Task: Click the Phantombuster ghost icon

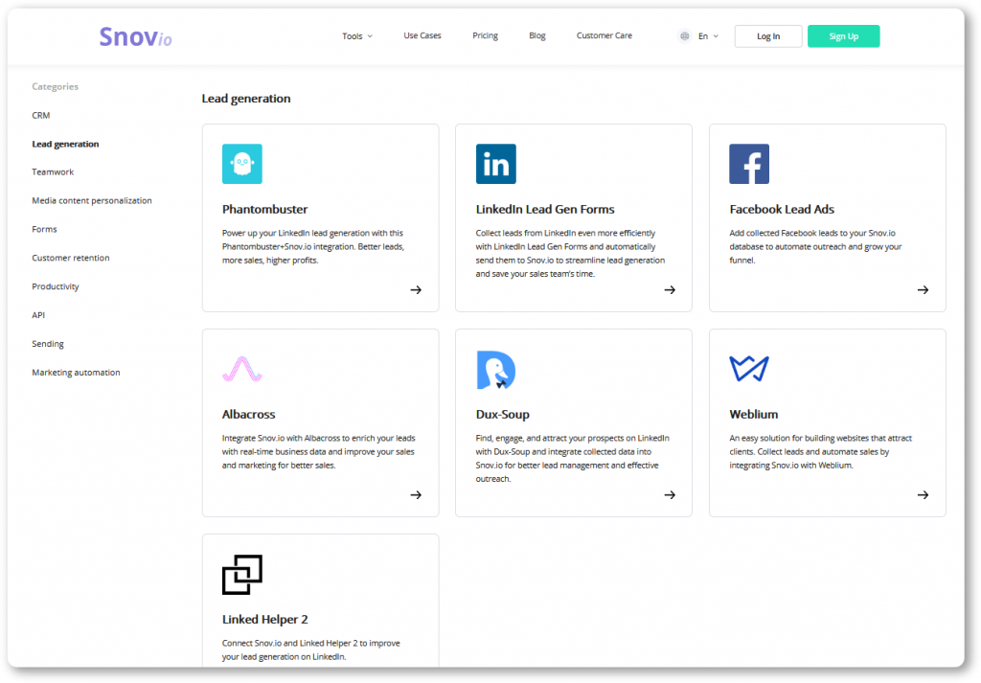Action: (x=242, y=164)
